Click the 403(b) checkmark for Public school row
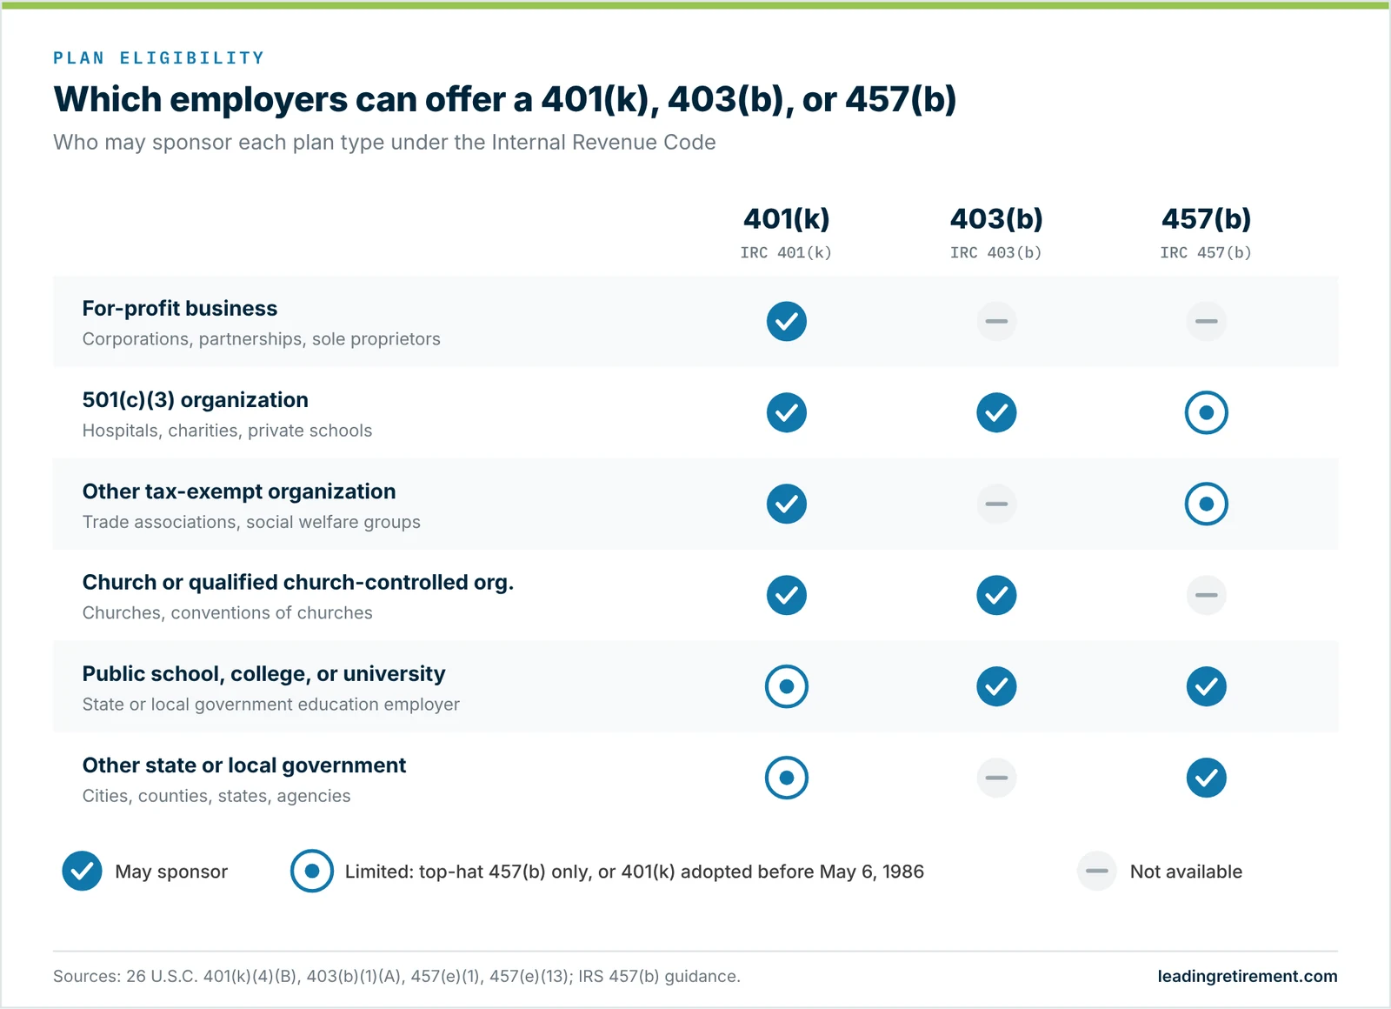This screenshot has width=1391, height=1009. coord(996,687)
